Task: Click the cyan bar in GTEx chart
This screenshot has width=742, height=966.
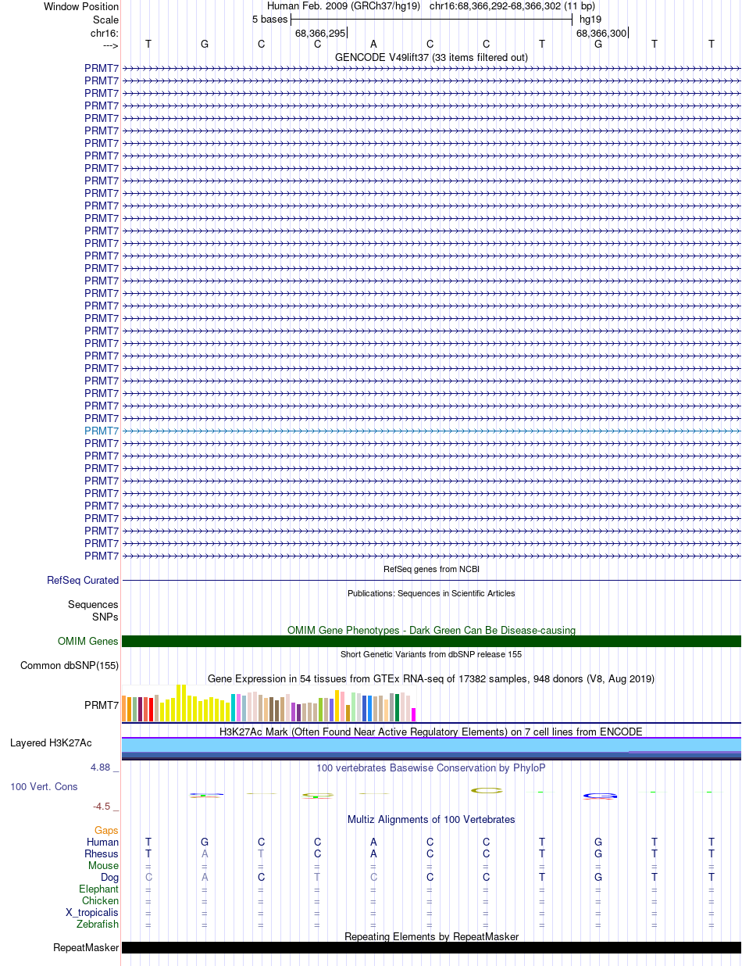Action: pyautogui.click(x=234, y=707)
